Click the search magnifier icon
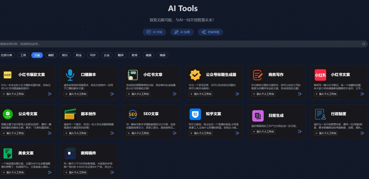Screen dimensions: 369x179 [364, 44]
